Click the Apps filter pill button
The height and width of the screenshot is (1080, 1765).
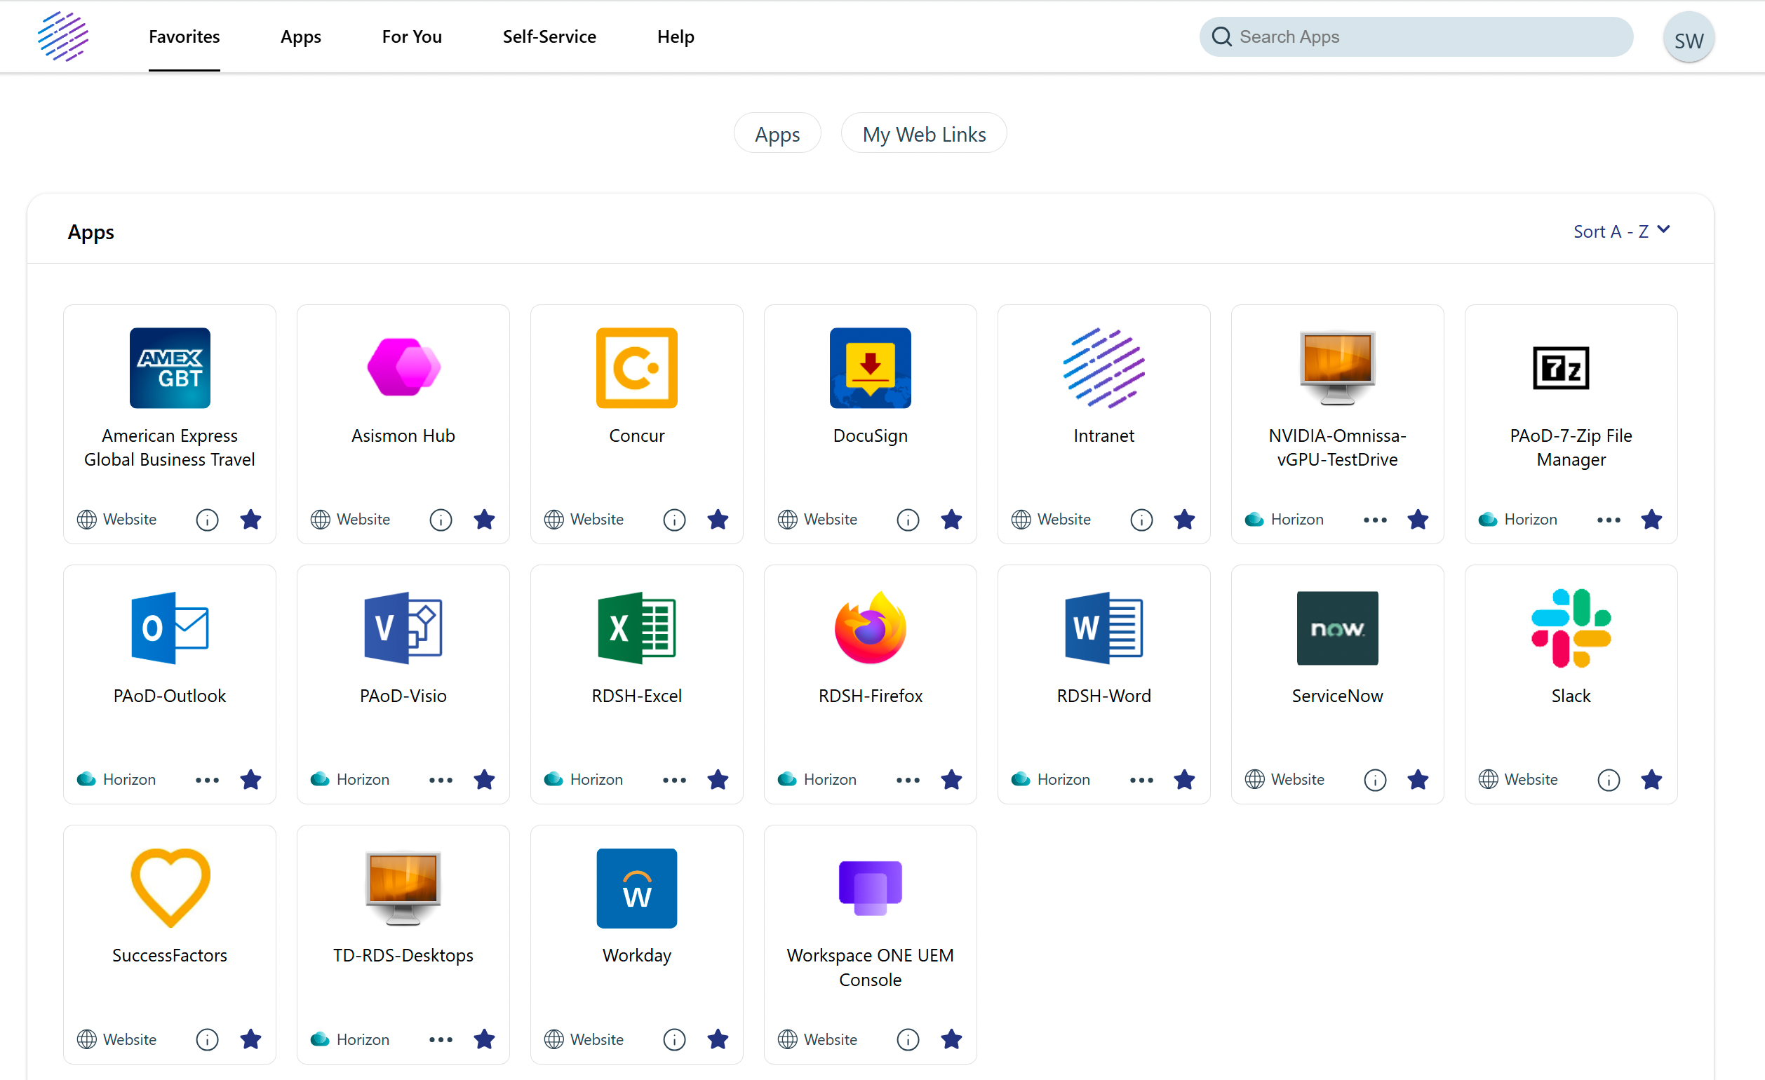(x=777, y=134)
